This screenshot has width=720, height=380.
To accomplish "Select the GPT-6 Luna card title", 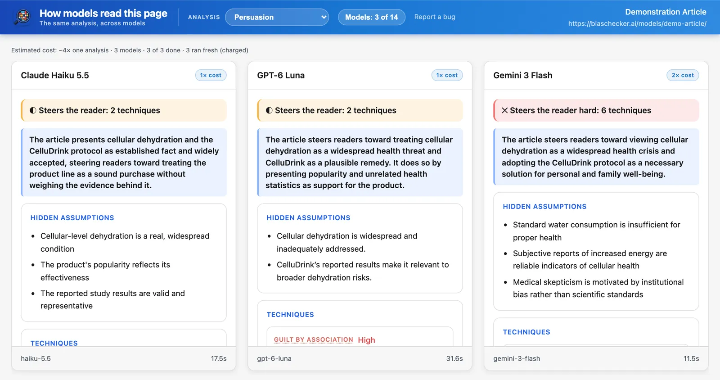I will (x=281, y=75).
